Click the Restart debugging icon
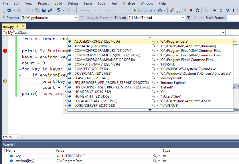The image size is (239, 164). click(197, 10)
